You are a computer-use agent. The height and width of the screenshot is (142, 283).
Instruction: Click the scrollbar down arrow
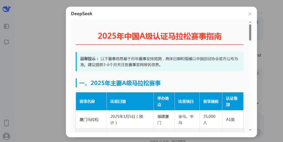pyautogui.click(x=250, y=130)
